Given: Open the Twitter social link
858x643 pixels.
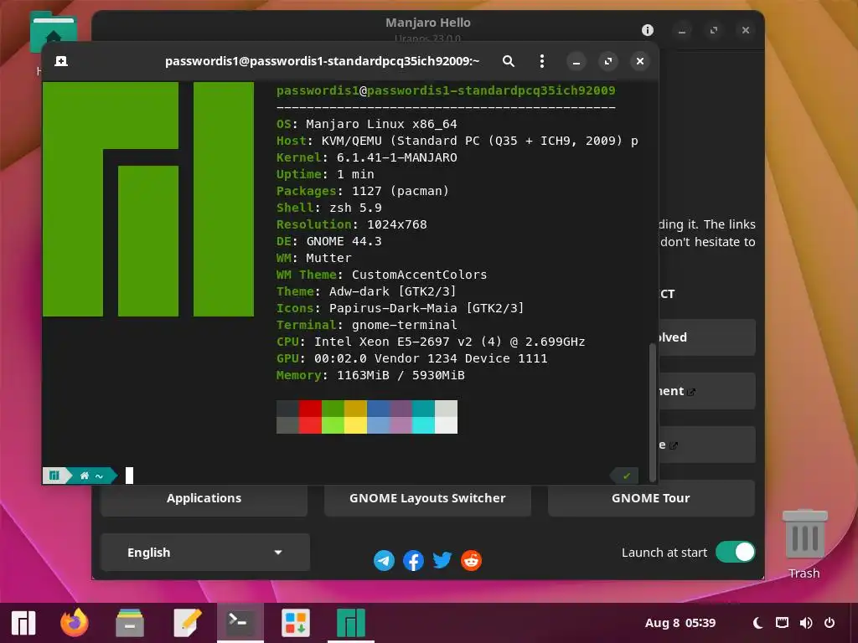Looking at the screenshot, I should [442, 560].
